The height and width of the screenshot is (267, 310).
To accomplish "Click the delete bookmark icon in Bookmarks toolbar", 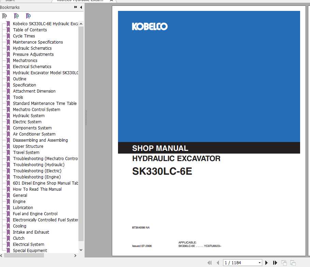I will point(4,16).
